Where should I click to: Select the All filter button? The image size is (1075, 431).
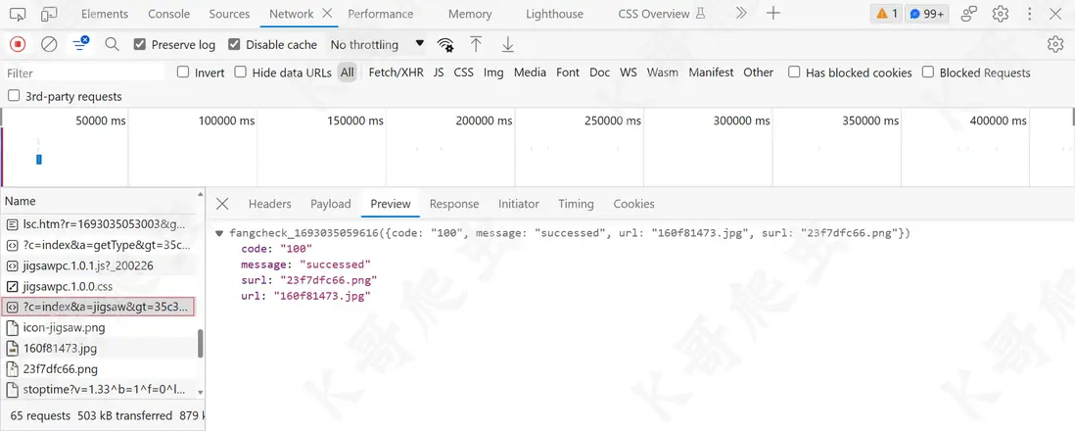[348, 72]
